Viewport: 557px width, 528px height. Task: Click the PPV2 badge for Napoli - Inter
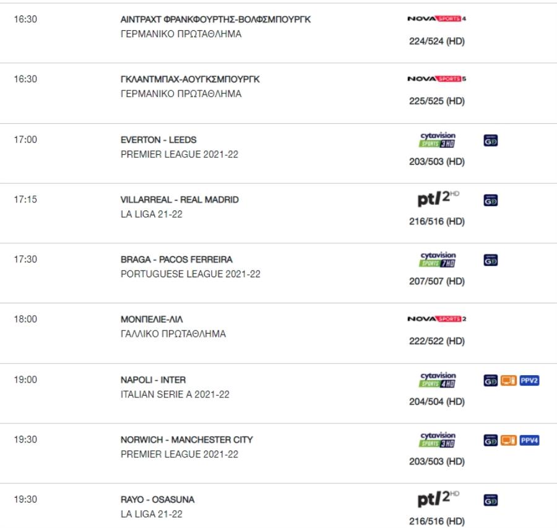point(529,381)
